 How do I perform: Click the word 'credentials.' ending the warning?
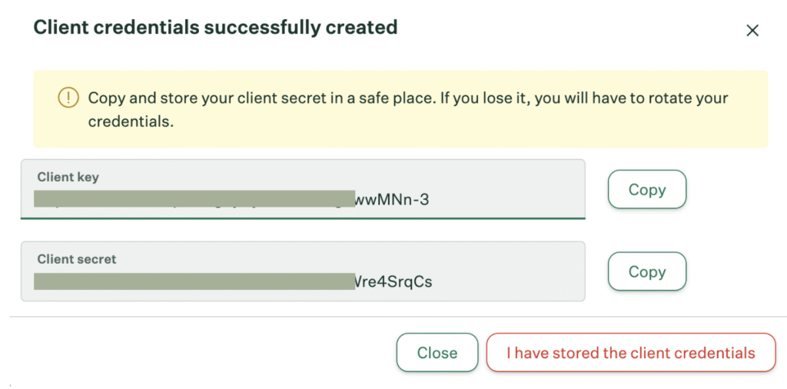(x=131, y=121)
